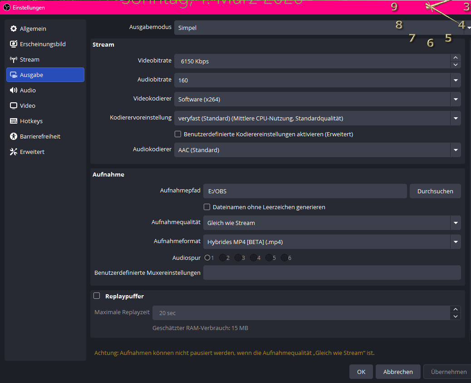Switch to the Stream settings page
The height and width of the screenshot is (383, 471).
45,60
